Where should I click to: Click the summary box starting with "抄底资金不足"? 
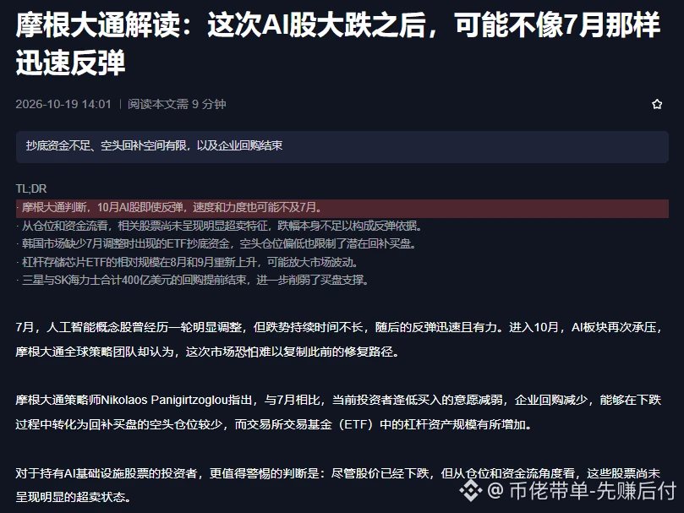(342, 146)
